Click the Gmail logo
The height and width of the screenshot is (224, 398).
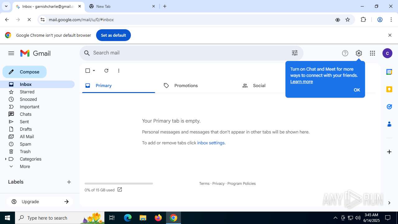click(35, 53)
